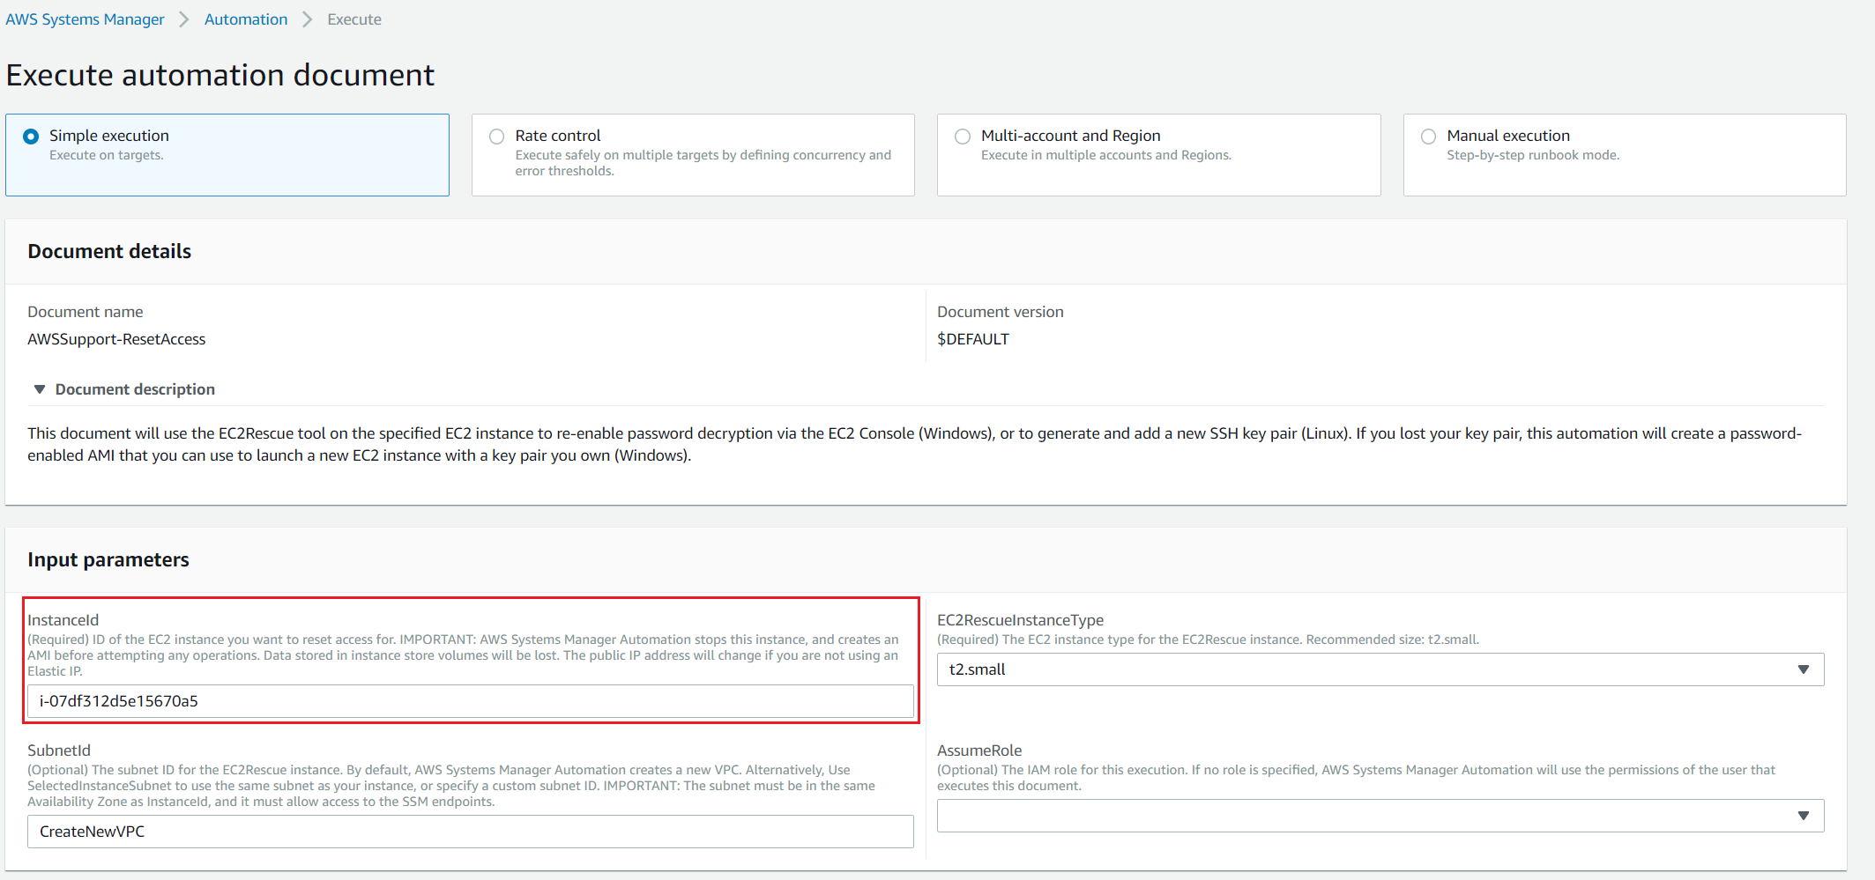Go to AWS Systems Manager breadcrumb
The height and width of the screenshot is (880, 1875).
click(x=85, y=19)
